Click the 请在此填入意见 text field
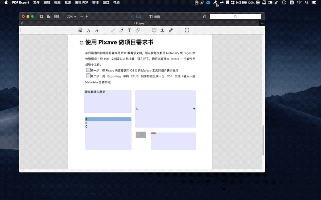Viewport: 321px width, 200px height. [x=108, y=101]
